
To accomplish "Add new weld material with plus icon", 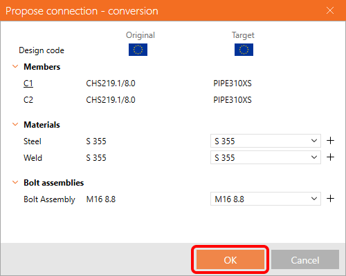I will [x=330, y=157].
